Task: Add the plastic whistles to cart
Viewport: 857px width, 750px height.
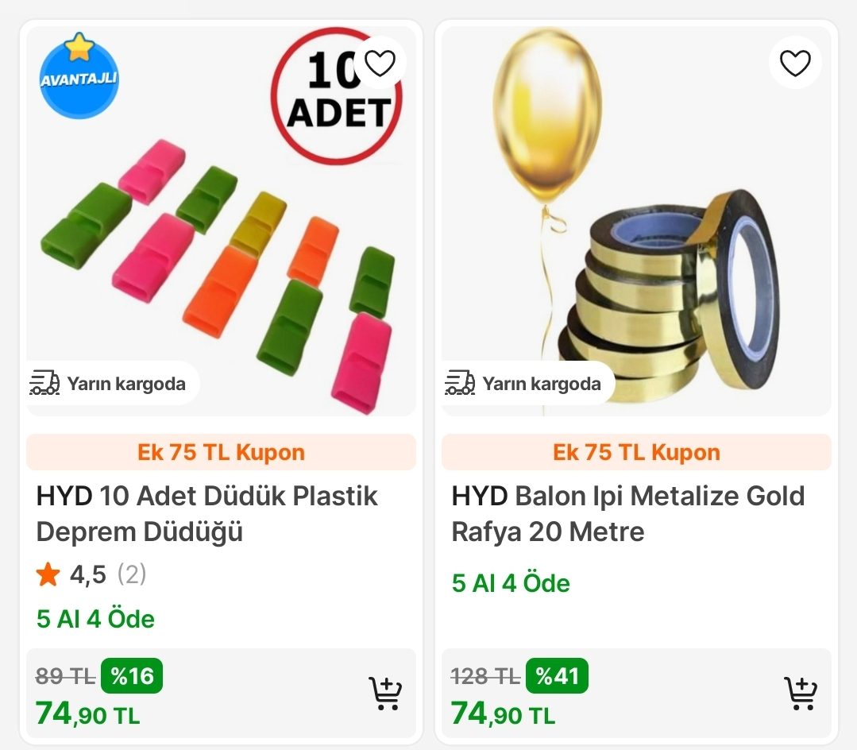Action: coord(385,693)
